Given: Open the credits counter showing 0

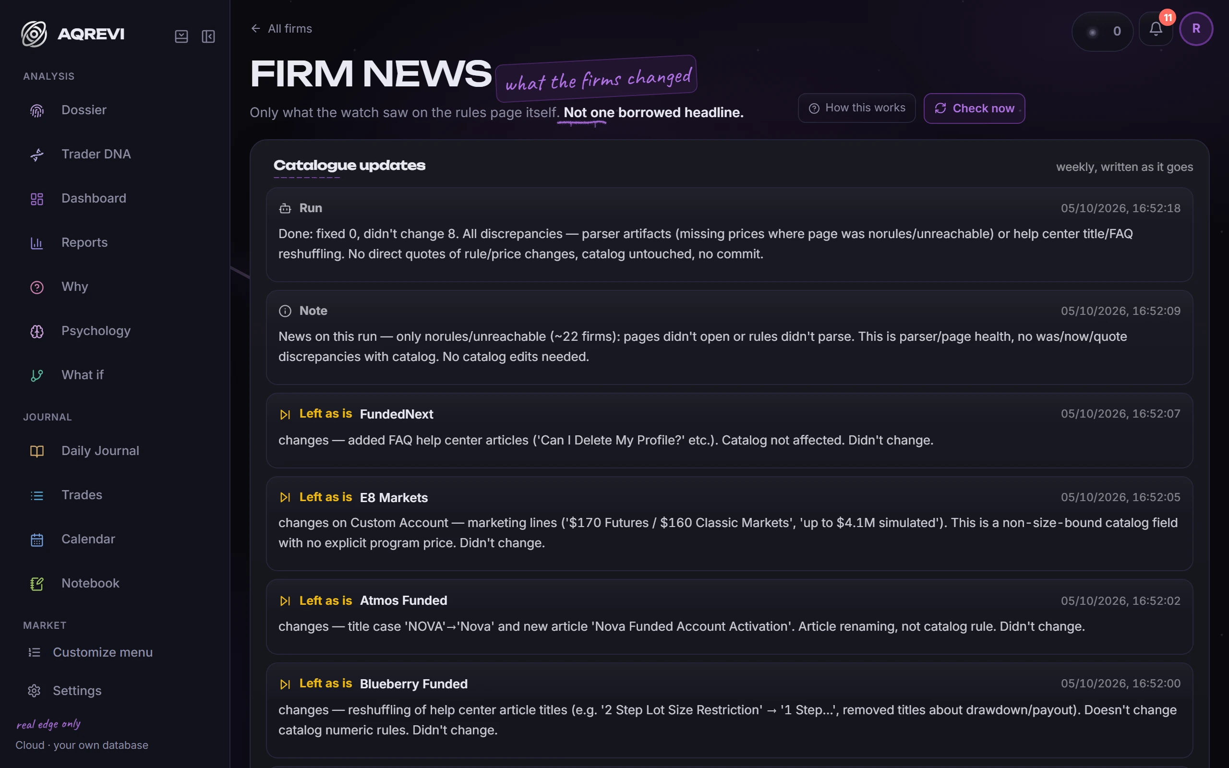Looking at the screenshot, I should pos(1102,31).
